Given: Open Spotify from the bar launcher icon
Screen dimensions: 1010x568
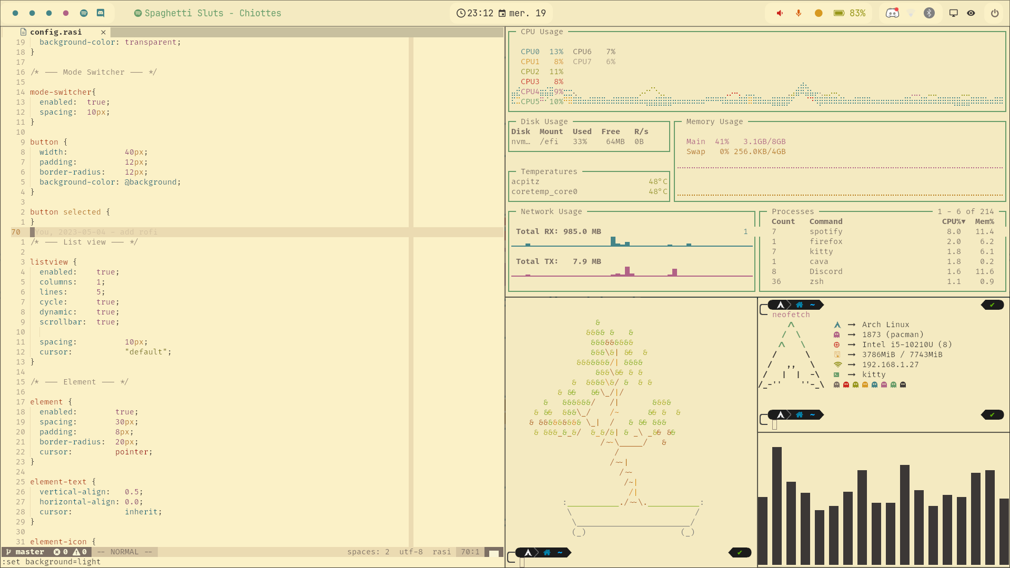Looking at the screenshot, I should coord(84,13).
